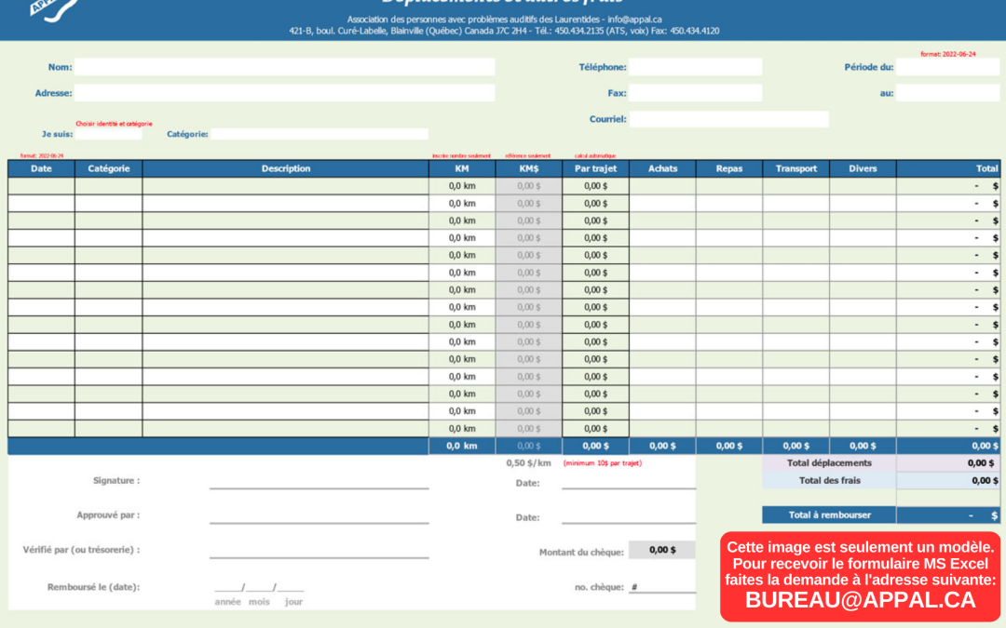Click the Téléphone input field
The height and width of the screenshot is (628, 1006).
[695, 67]
